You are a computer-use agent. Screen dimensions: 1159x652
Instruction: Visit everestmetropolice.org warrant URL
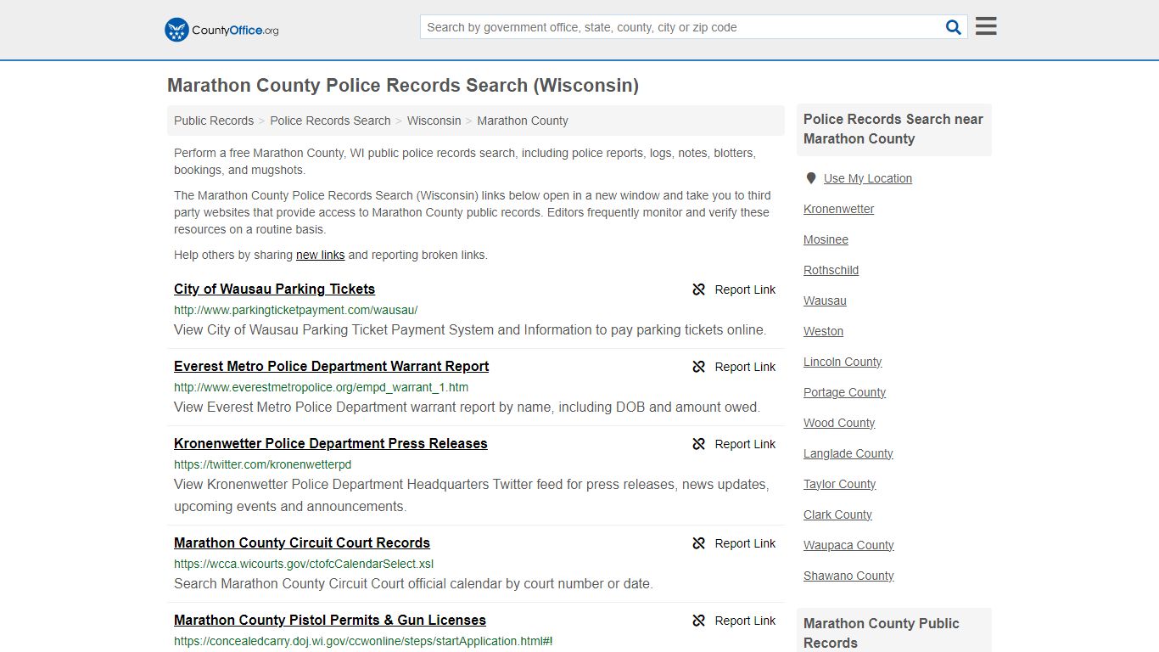[321, 387]
